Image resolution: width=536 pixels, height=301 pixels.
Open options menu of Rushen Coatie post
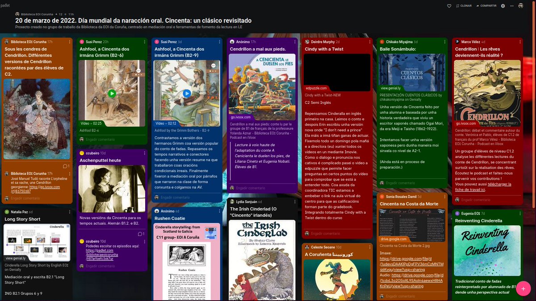pos(219,211)
